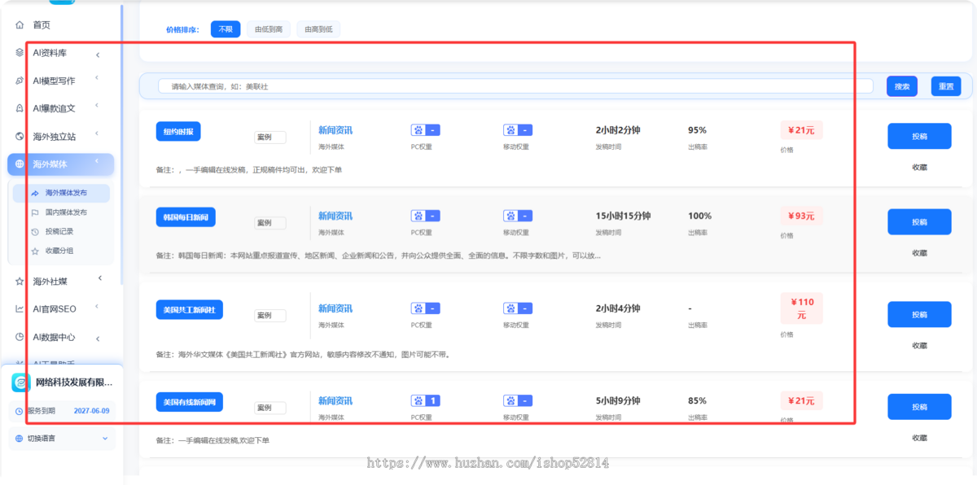Click the 搜索 search button
Viewport: 977px width, 485px height.
tap(902, 86)
